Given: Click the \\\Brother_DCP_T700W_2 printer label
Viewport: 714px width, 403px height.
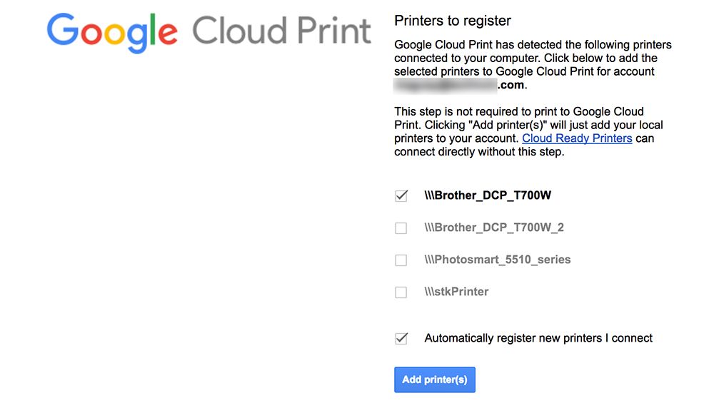Looking at the screenshot, I should (494, 228).
